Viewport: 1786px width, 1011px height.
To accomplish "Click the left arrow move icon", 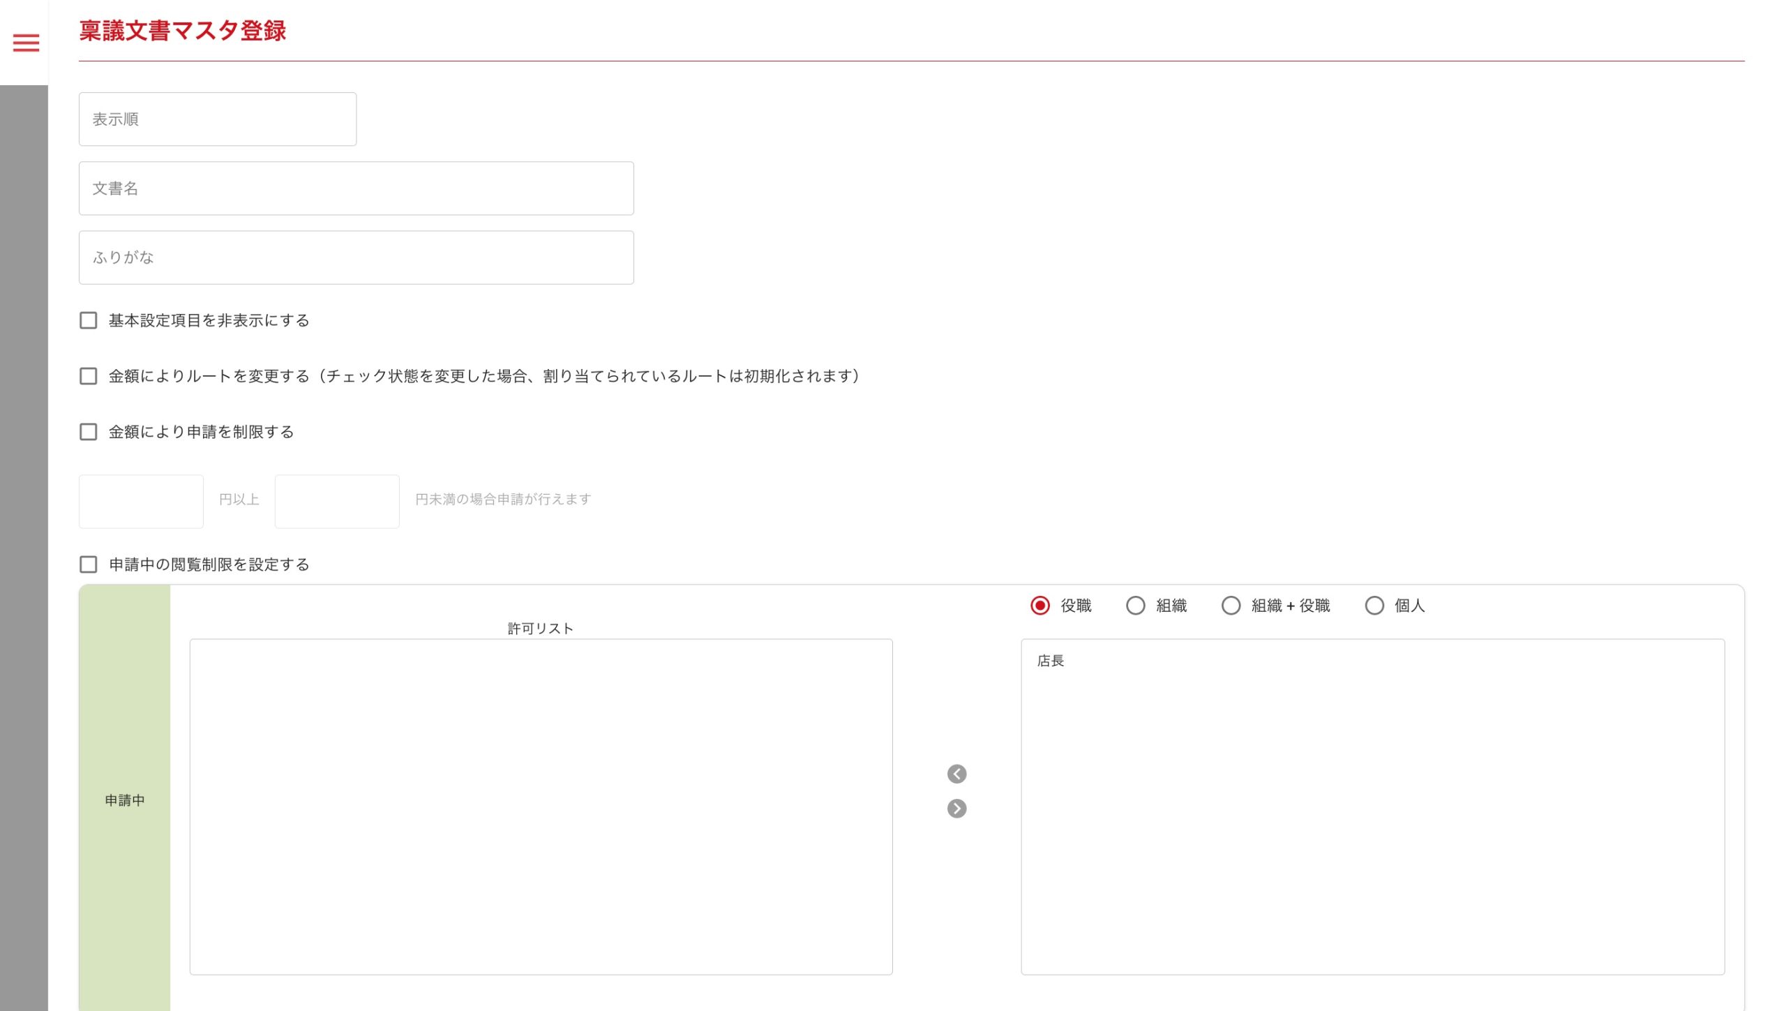I will pos(956,774).
